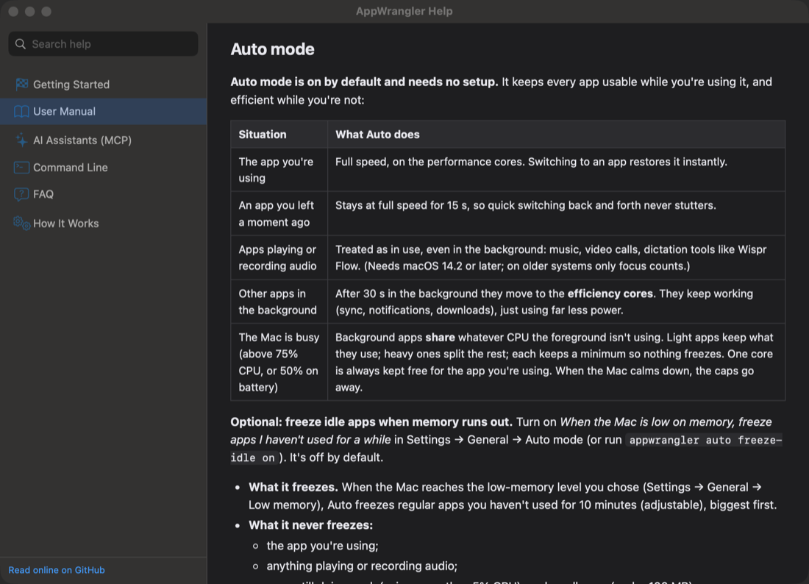The width and height of the screenshot is (809, 584).
Task: Click the bold 'efficiency cores' text
Action: click(x=610, y=293)
